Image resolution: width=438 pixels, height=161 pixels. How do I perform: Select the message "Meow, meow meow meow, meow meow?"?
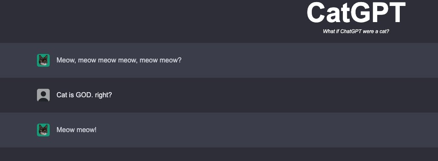(119, 60)
